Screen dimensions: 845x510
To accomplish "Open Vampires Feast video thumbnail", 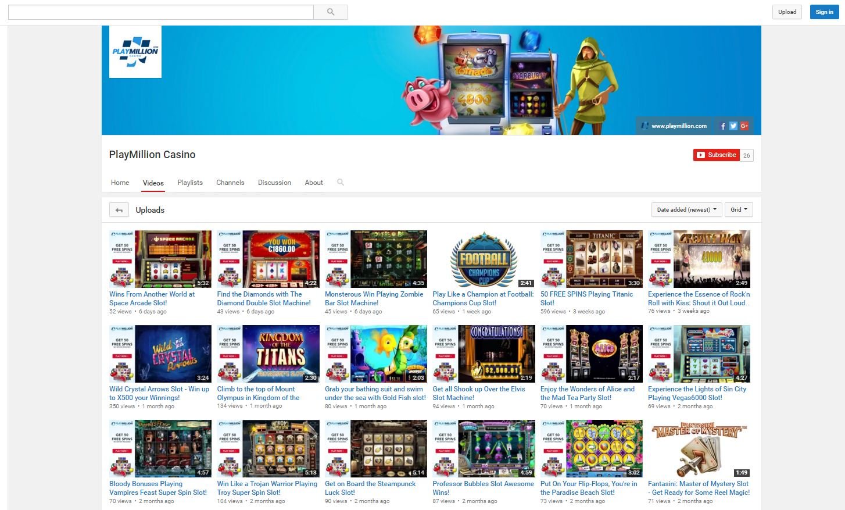I will tap(160, 448).
